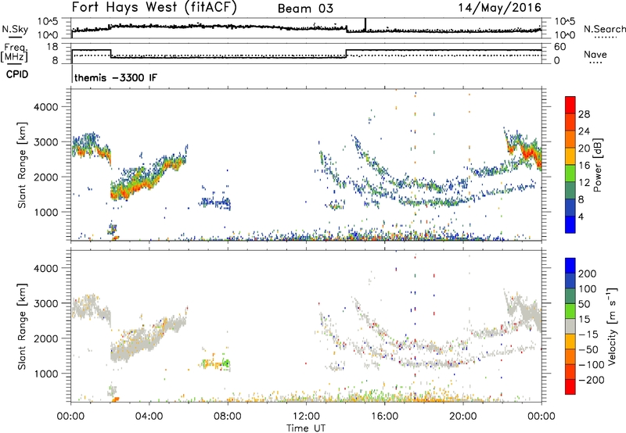Image resolution: width=626 pixels, height=433 pixels.
Task: Click the "Fort Hays West (fitACF)" title
Action: click(153, 7)
